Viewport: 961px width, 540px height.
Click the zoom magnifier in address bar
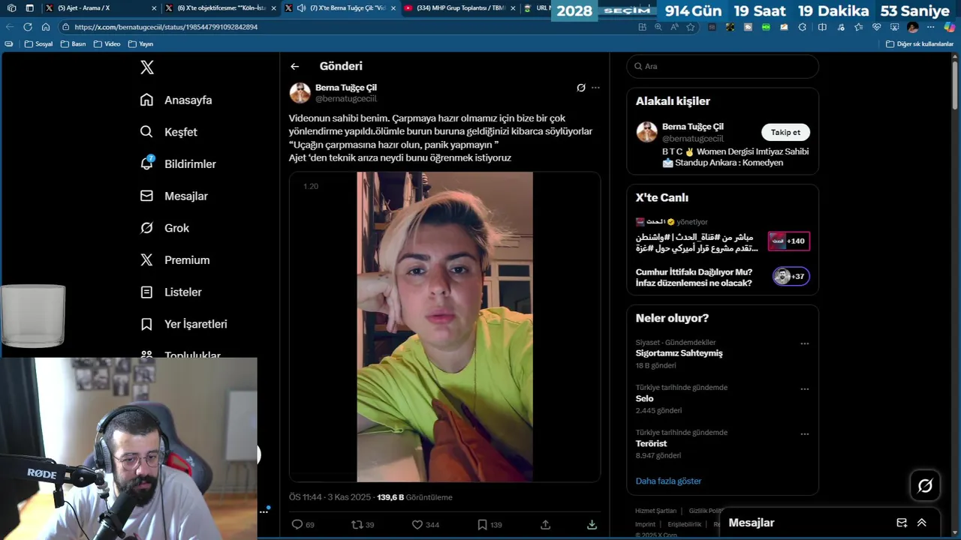(658, 27)
